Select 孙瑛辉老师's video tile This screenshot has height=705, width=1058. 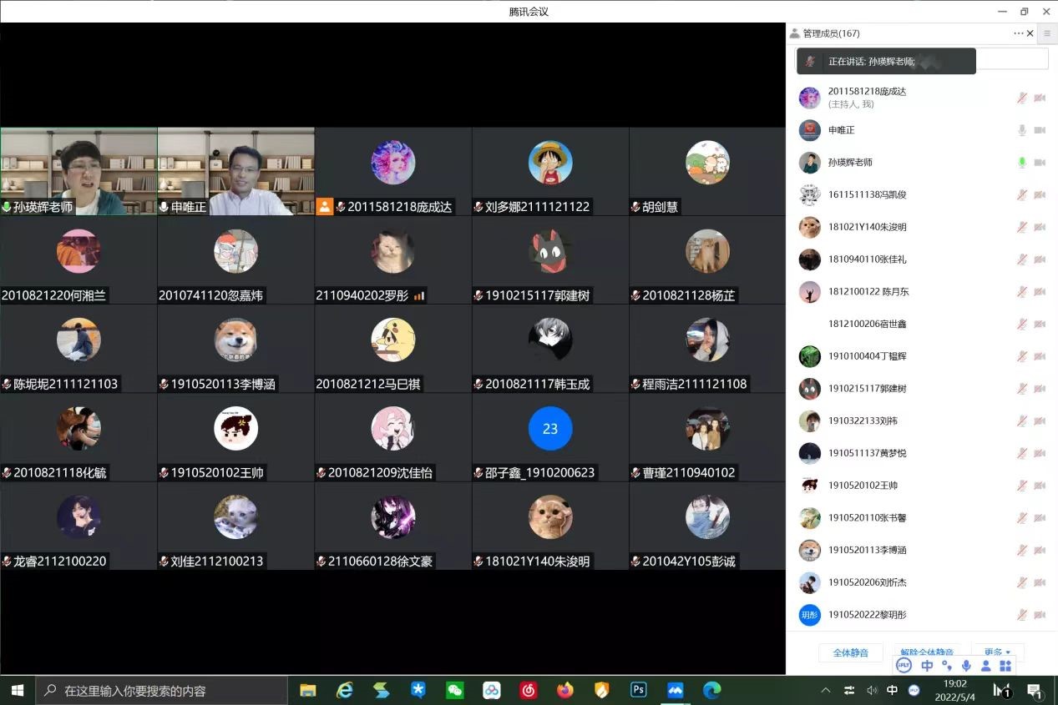tap(78, 171)
